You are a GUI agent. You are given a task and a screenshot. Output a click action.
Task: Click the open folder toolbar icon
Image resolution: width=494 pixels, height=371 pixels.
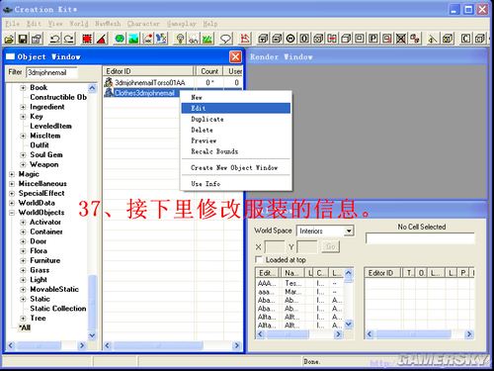[x=9, y=39]
